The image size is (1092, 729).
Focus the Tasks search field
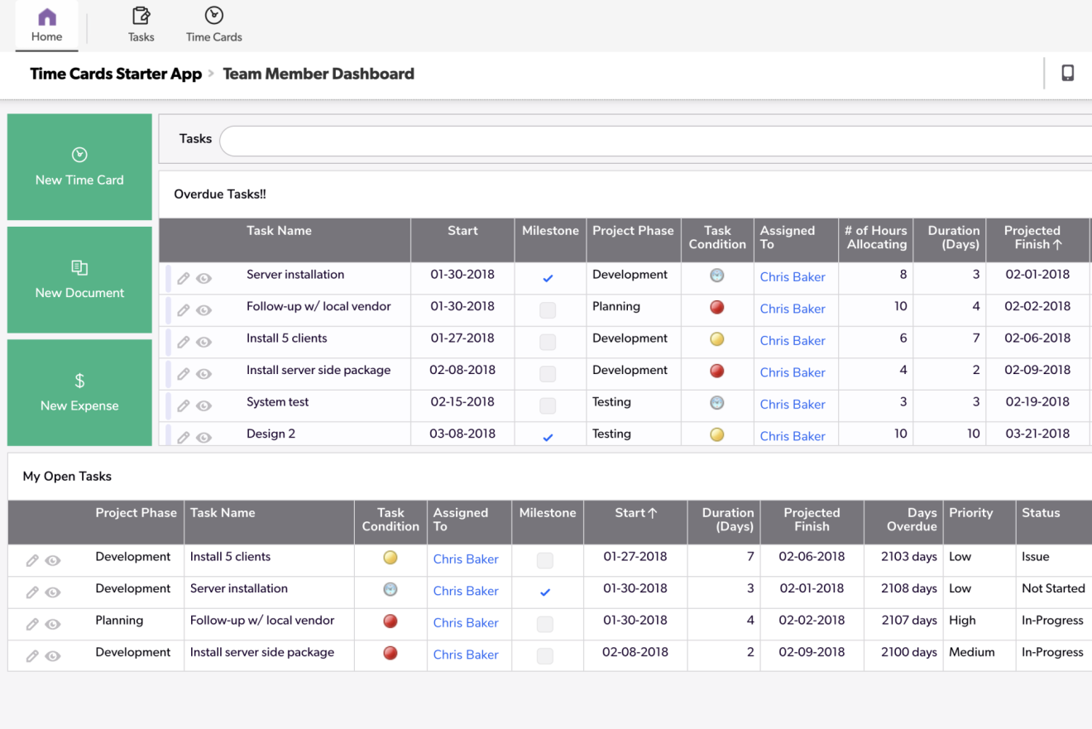(654, 141)
